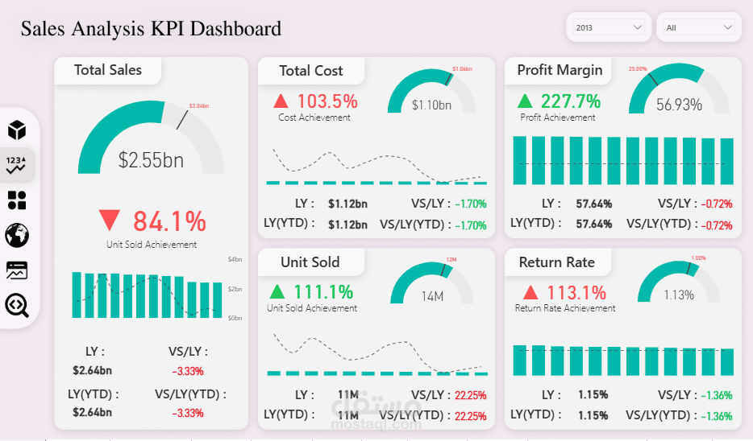The height and width of the screenshot is (441, 753).
Task: Click the Total Sales monthly bar chart
Action: (x=147, y=295)
